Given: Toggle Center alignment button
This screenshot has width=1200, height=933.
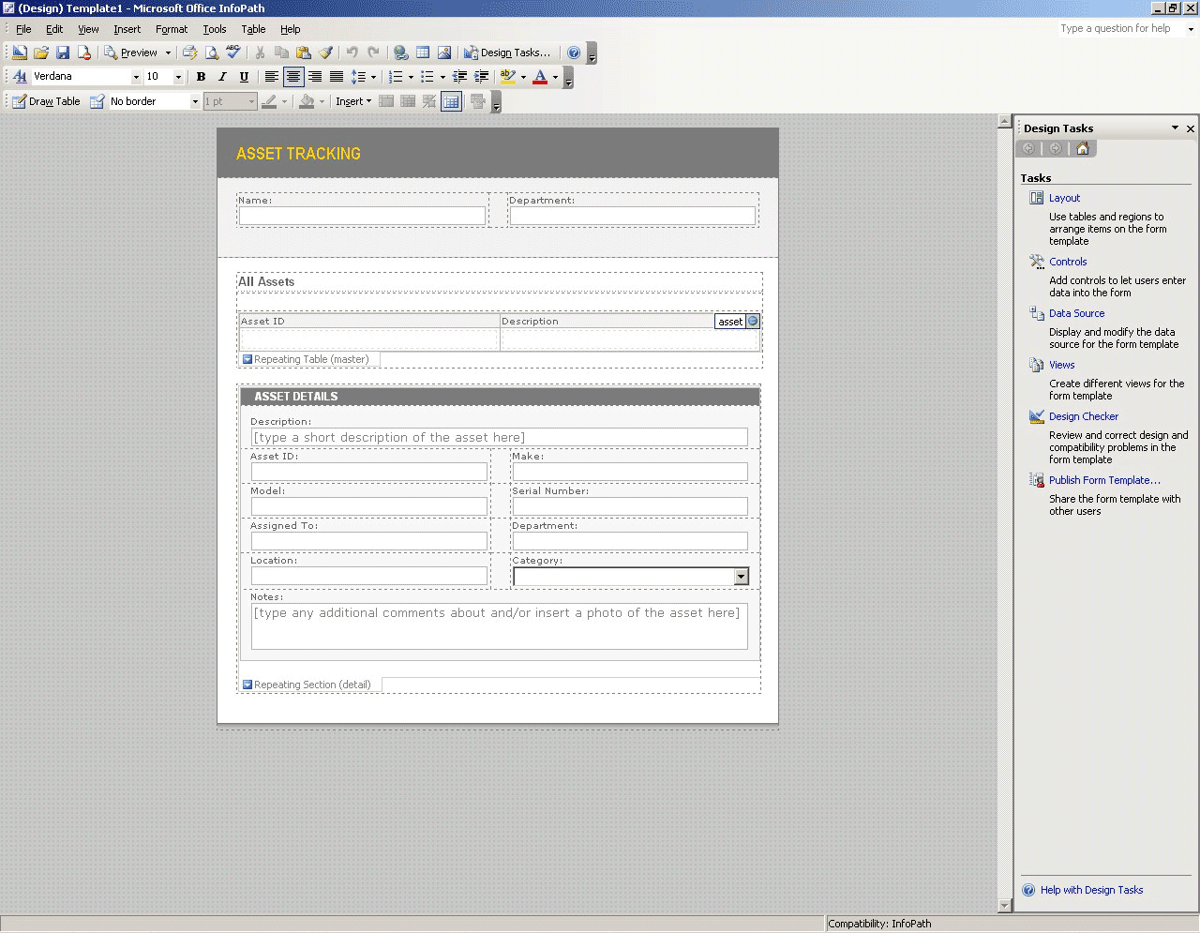Looking at the screenshot, I should pos(293,77).
